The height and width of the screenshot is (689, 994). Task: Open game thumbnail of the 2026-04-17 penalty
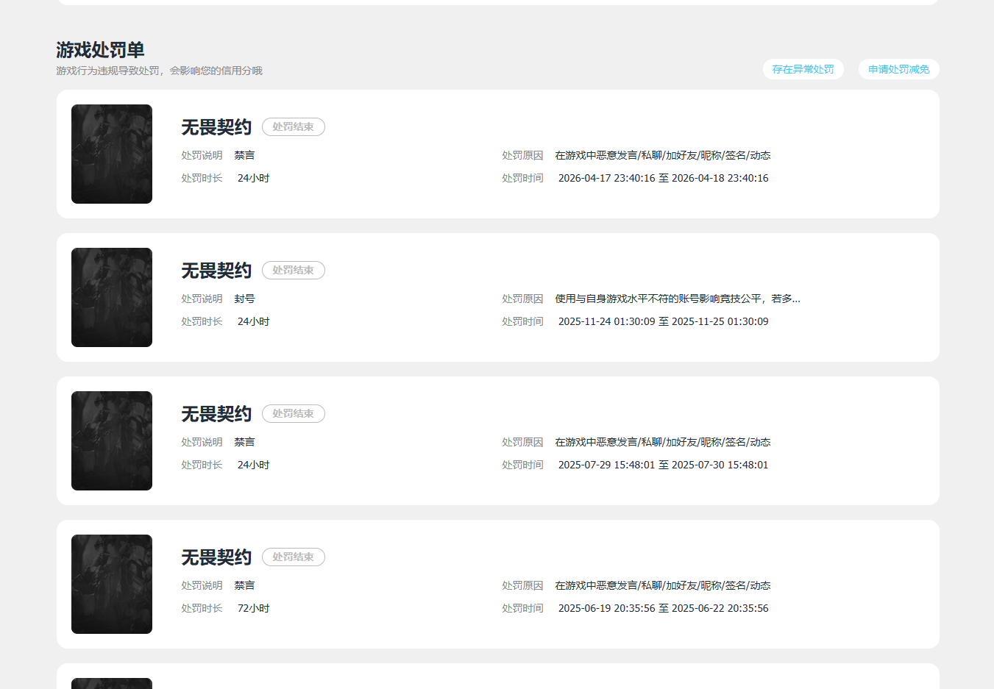[x=112, y=154]
